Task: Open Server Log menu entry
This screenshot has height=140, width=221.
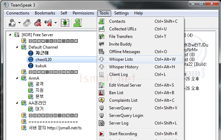Action: pyautogui.click(x=140, y=123)
